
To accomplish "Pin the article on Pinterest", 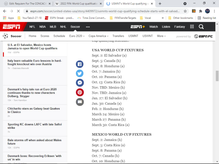I will point(80,92).
